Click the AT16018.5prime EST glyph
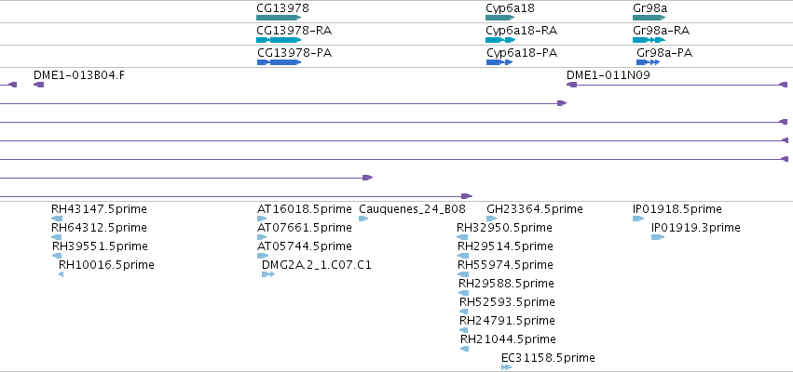Viewport: 793px width, 372px height. click(x=262, y=219)
